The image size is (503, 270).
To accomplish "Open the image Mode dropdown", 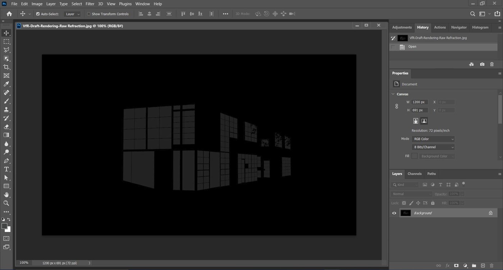I will coord(433,139).
